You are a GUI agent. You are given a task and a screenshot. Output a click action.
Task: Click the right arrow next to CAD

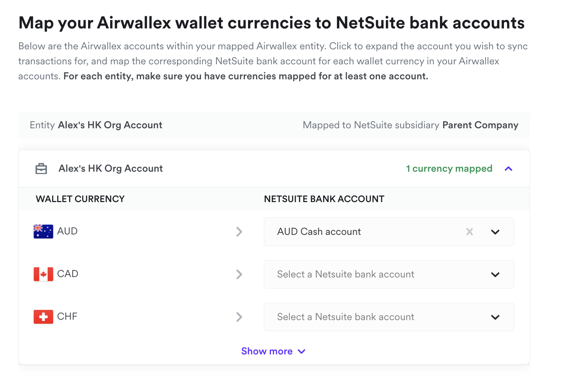tap(239, 274)
